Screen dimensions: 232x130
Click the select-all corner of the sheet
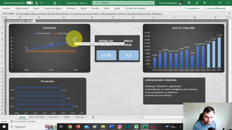coord(3,18)
